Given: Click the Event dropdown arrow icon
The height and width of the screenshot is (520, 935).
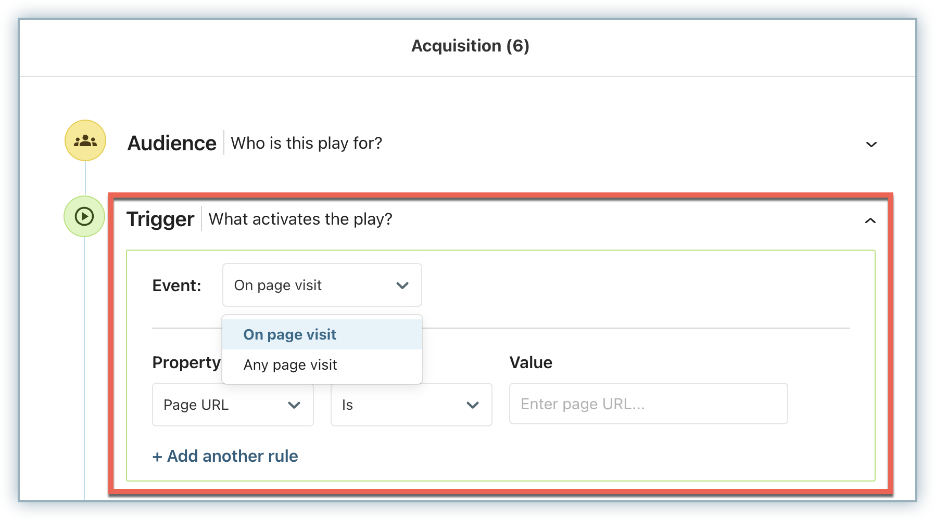Looking at the screenshot, I should pyautogui.click(x=402, y=285).
